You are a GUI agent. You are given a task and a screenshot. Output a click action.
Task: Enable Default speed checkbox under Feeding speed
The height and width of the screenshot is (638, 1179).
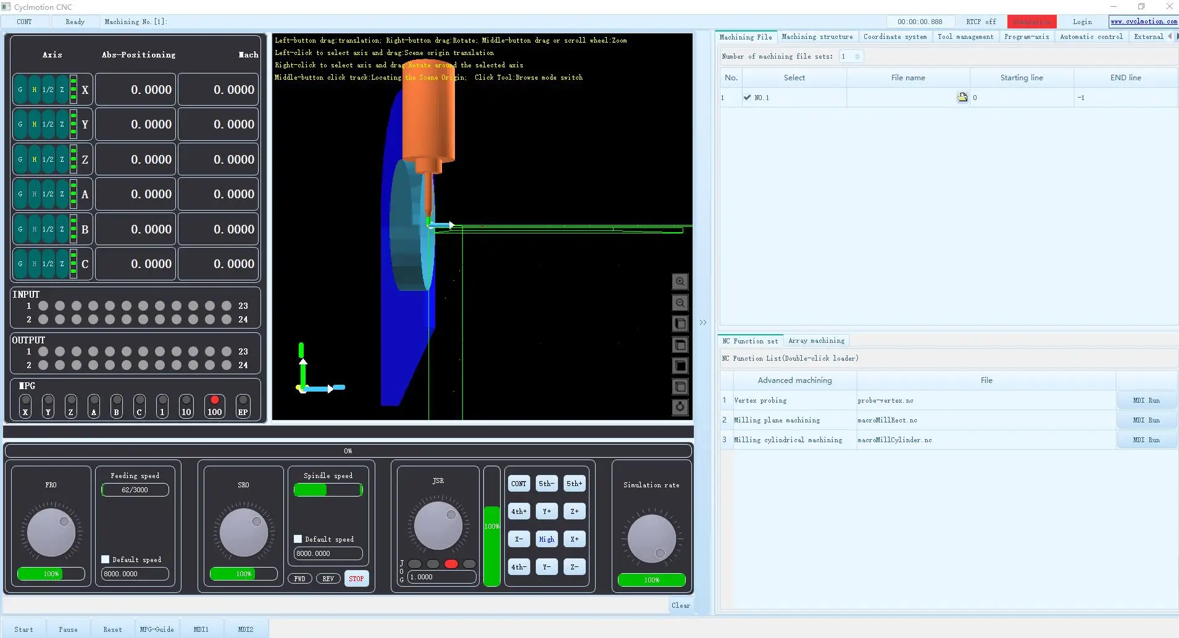pyautogui.click(x=106, y=559)
